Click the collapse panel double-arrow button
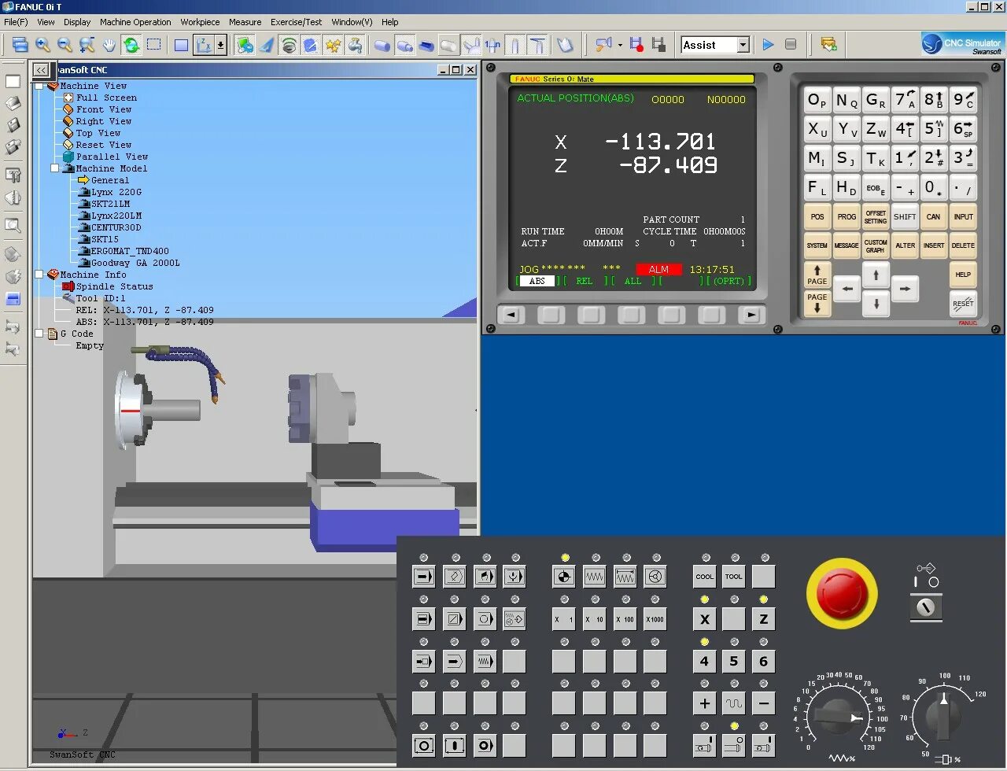Image resolution: width=1007 pixels, height=771 pixels. 41,70
